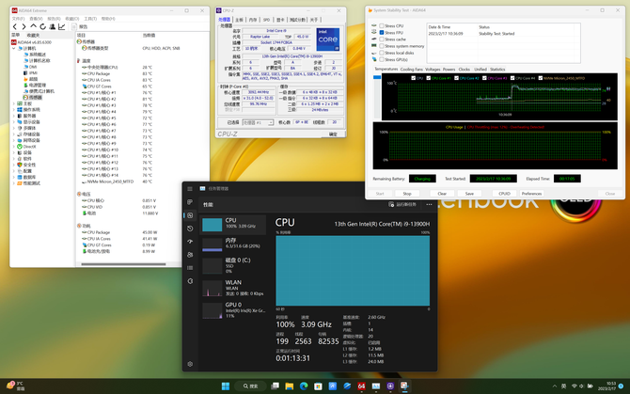This screenshot has height=394, width=630.
Task: Expand 服务器 node in AIDA64 tree
Action: [14, 116]
